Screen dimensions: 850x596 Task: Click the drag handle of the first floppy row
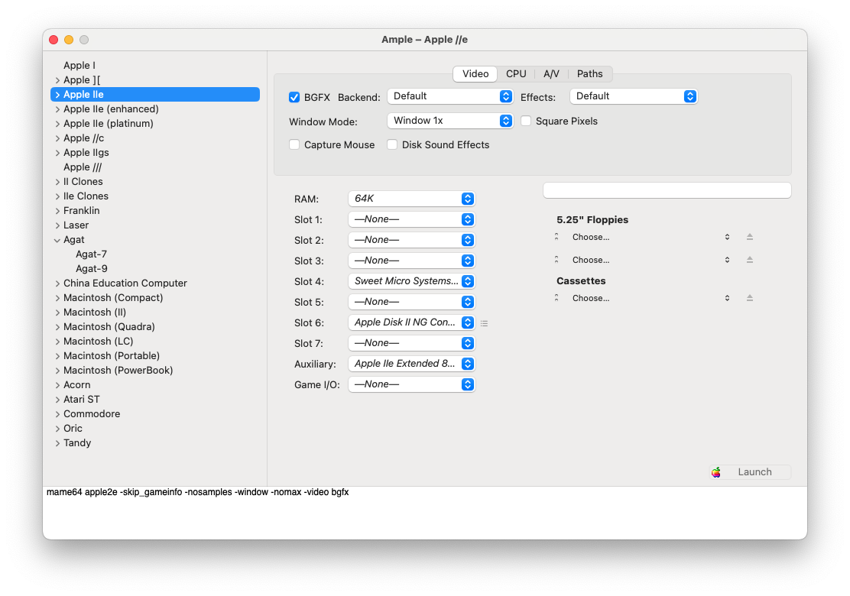coord(556,237)
